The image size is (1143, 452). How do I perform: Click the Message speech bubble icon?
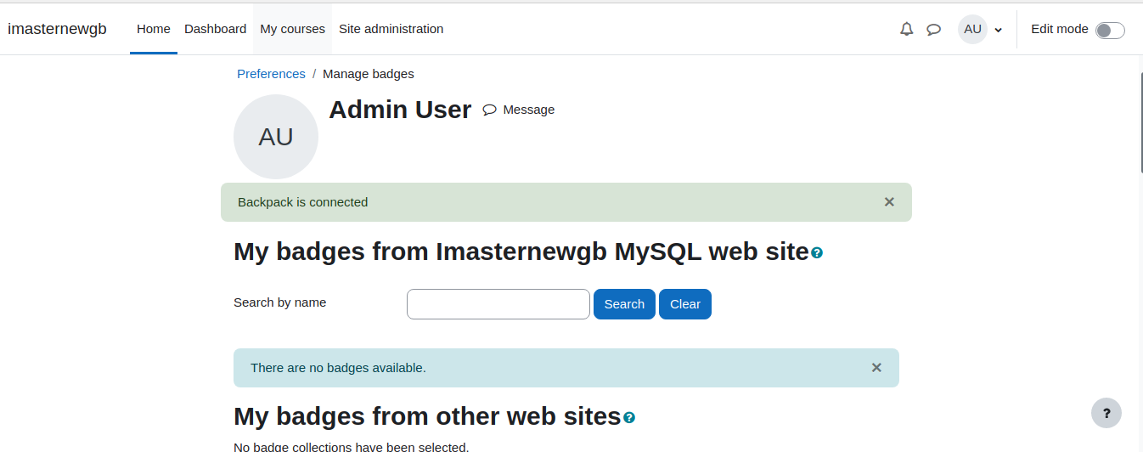point(489,110)
